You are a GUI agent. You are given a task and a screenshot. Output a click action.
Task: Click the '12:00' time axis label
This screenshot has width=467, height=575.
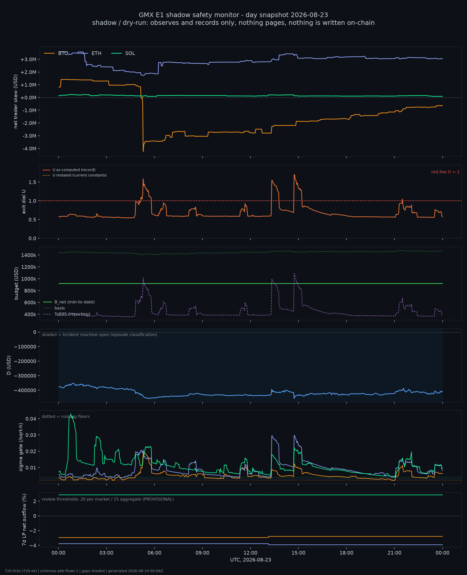coord(250,553)
